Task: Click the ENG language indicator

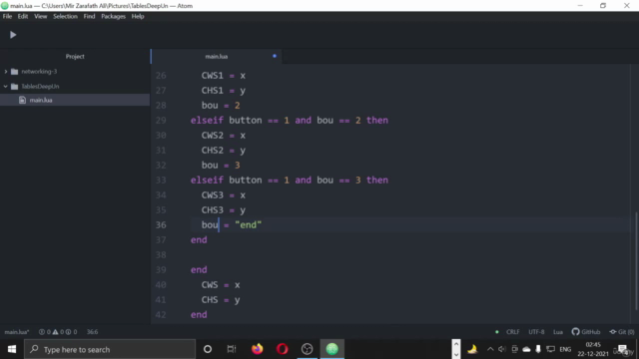Action: click(x=565, y=349)
